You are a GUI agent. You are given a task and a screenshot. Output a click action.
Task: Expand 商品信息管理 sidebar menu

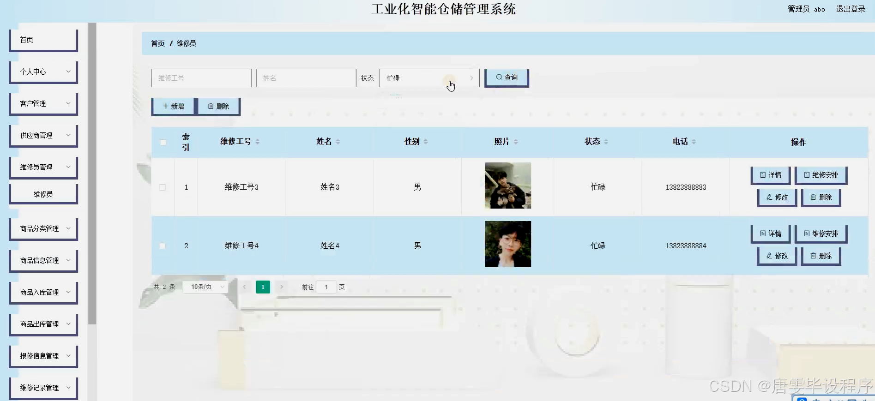43,260
